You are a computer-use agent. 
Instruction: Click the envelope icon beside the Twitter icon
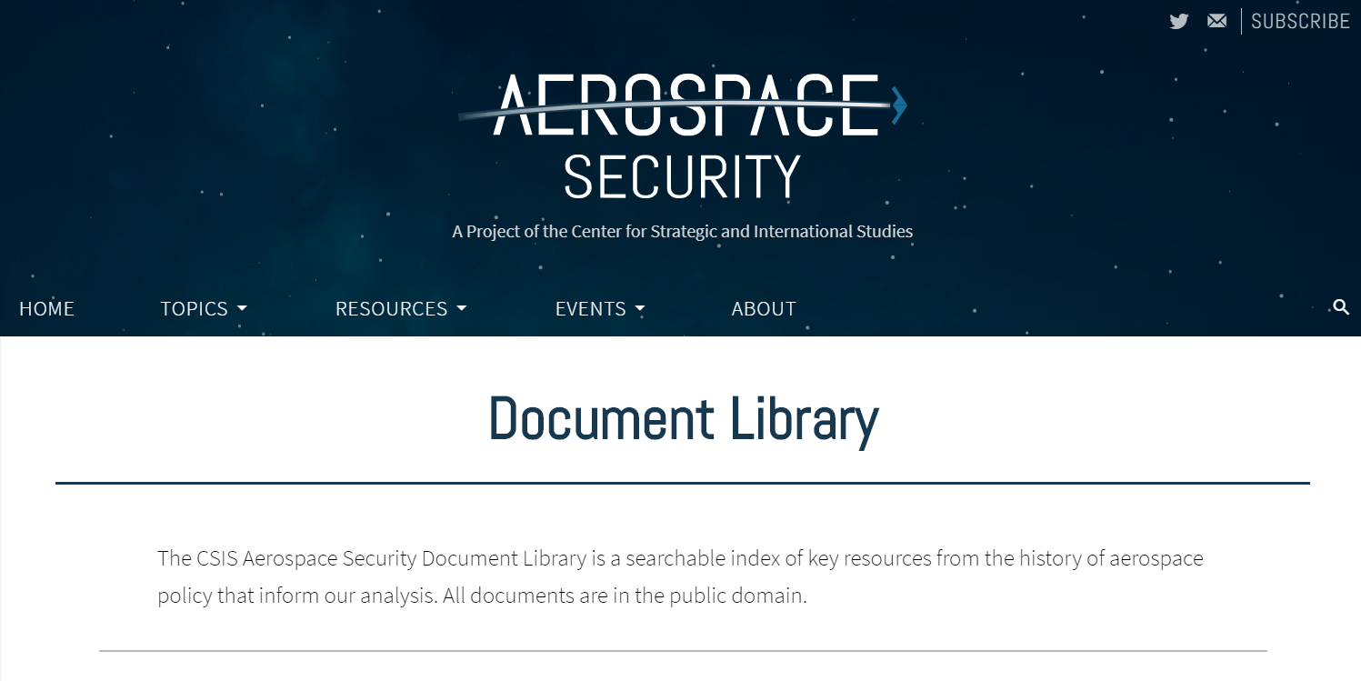[1216, 21]
